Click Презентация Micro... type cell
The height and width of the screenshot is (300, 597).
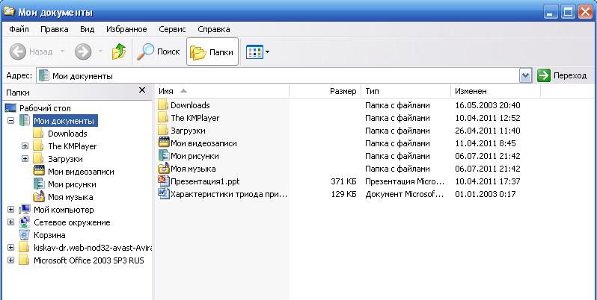pyautogui.click(x=405, y=181)
